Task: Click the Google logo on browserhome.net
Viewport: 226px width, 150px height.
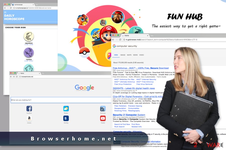Action: tap(84, 87)
